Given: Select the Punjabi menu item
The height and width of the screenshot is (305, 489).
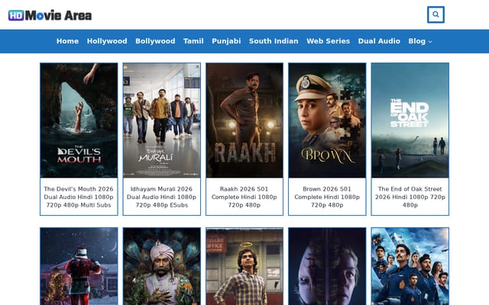Looking at the screenshot, I should [x=226, y=41].
